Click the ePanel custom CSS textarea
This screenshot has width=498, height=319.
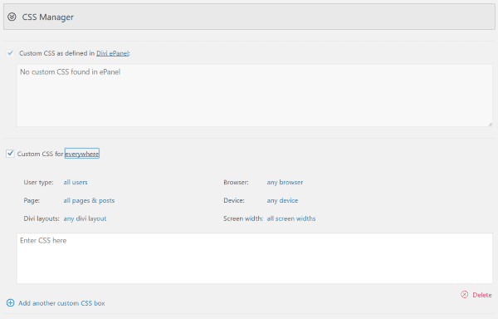[255, 96]
